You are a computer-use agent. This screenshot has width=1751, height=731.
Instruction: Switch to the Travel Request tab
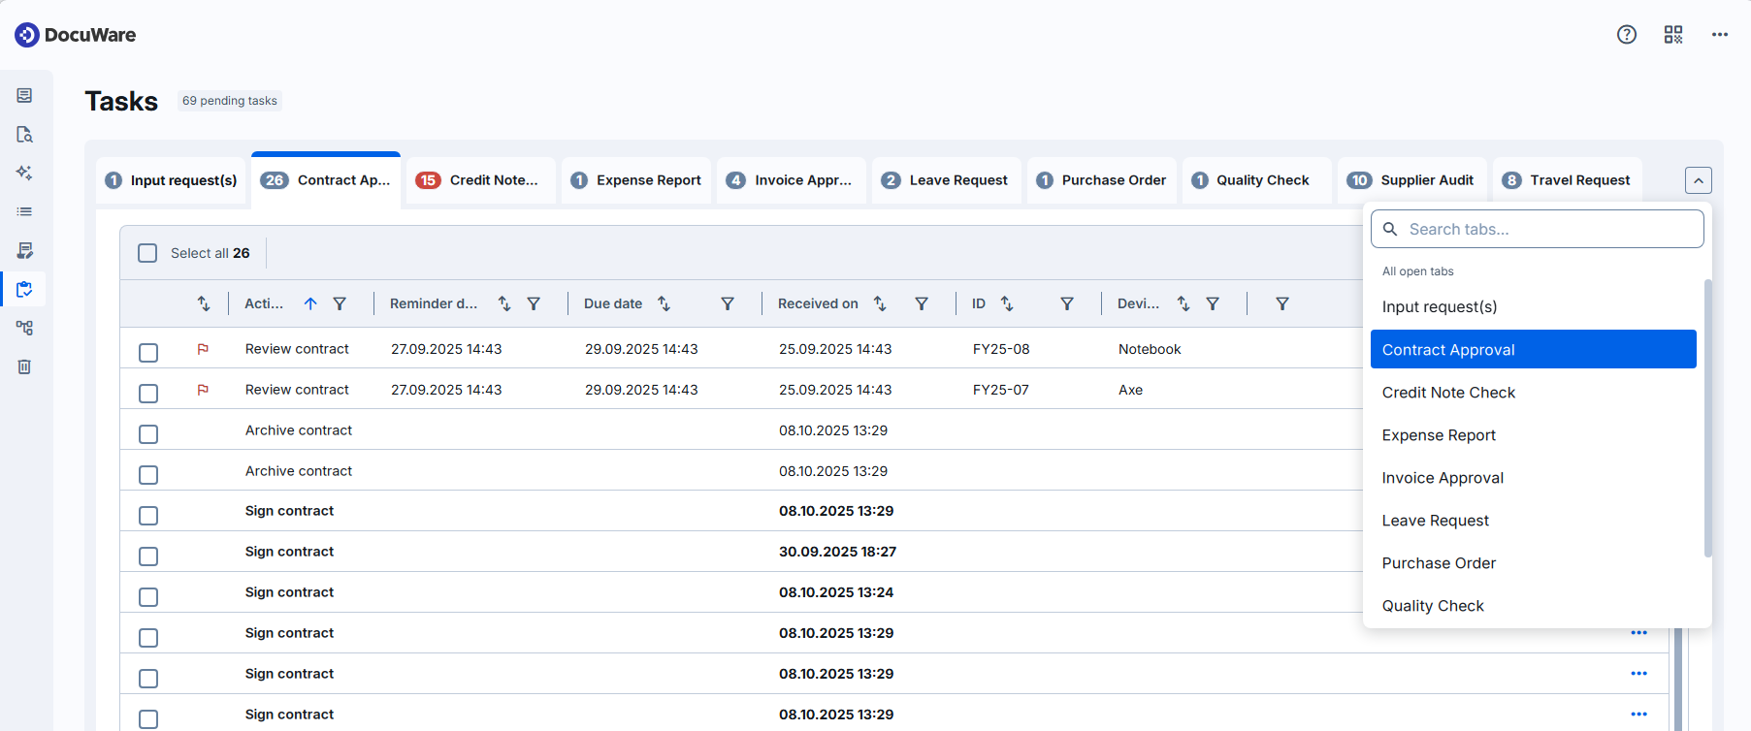(x=1567, y=180)
